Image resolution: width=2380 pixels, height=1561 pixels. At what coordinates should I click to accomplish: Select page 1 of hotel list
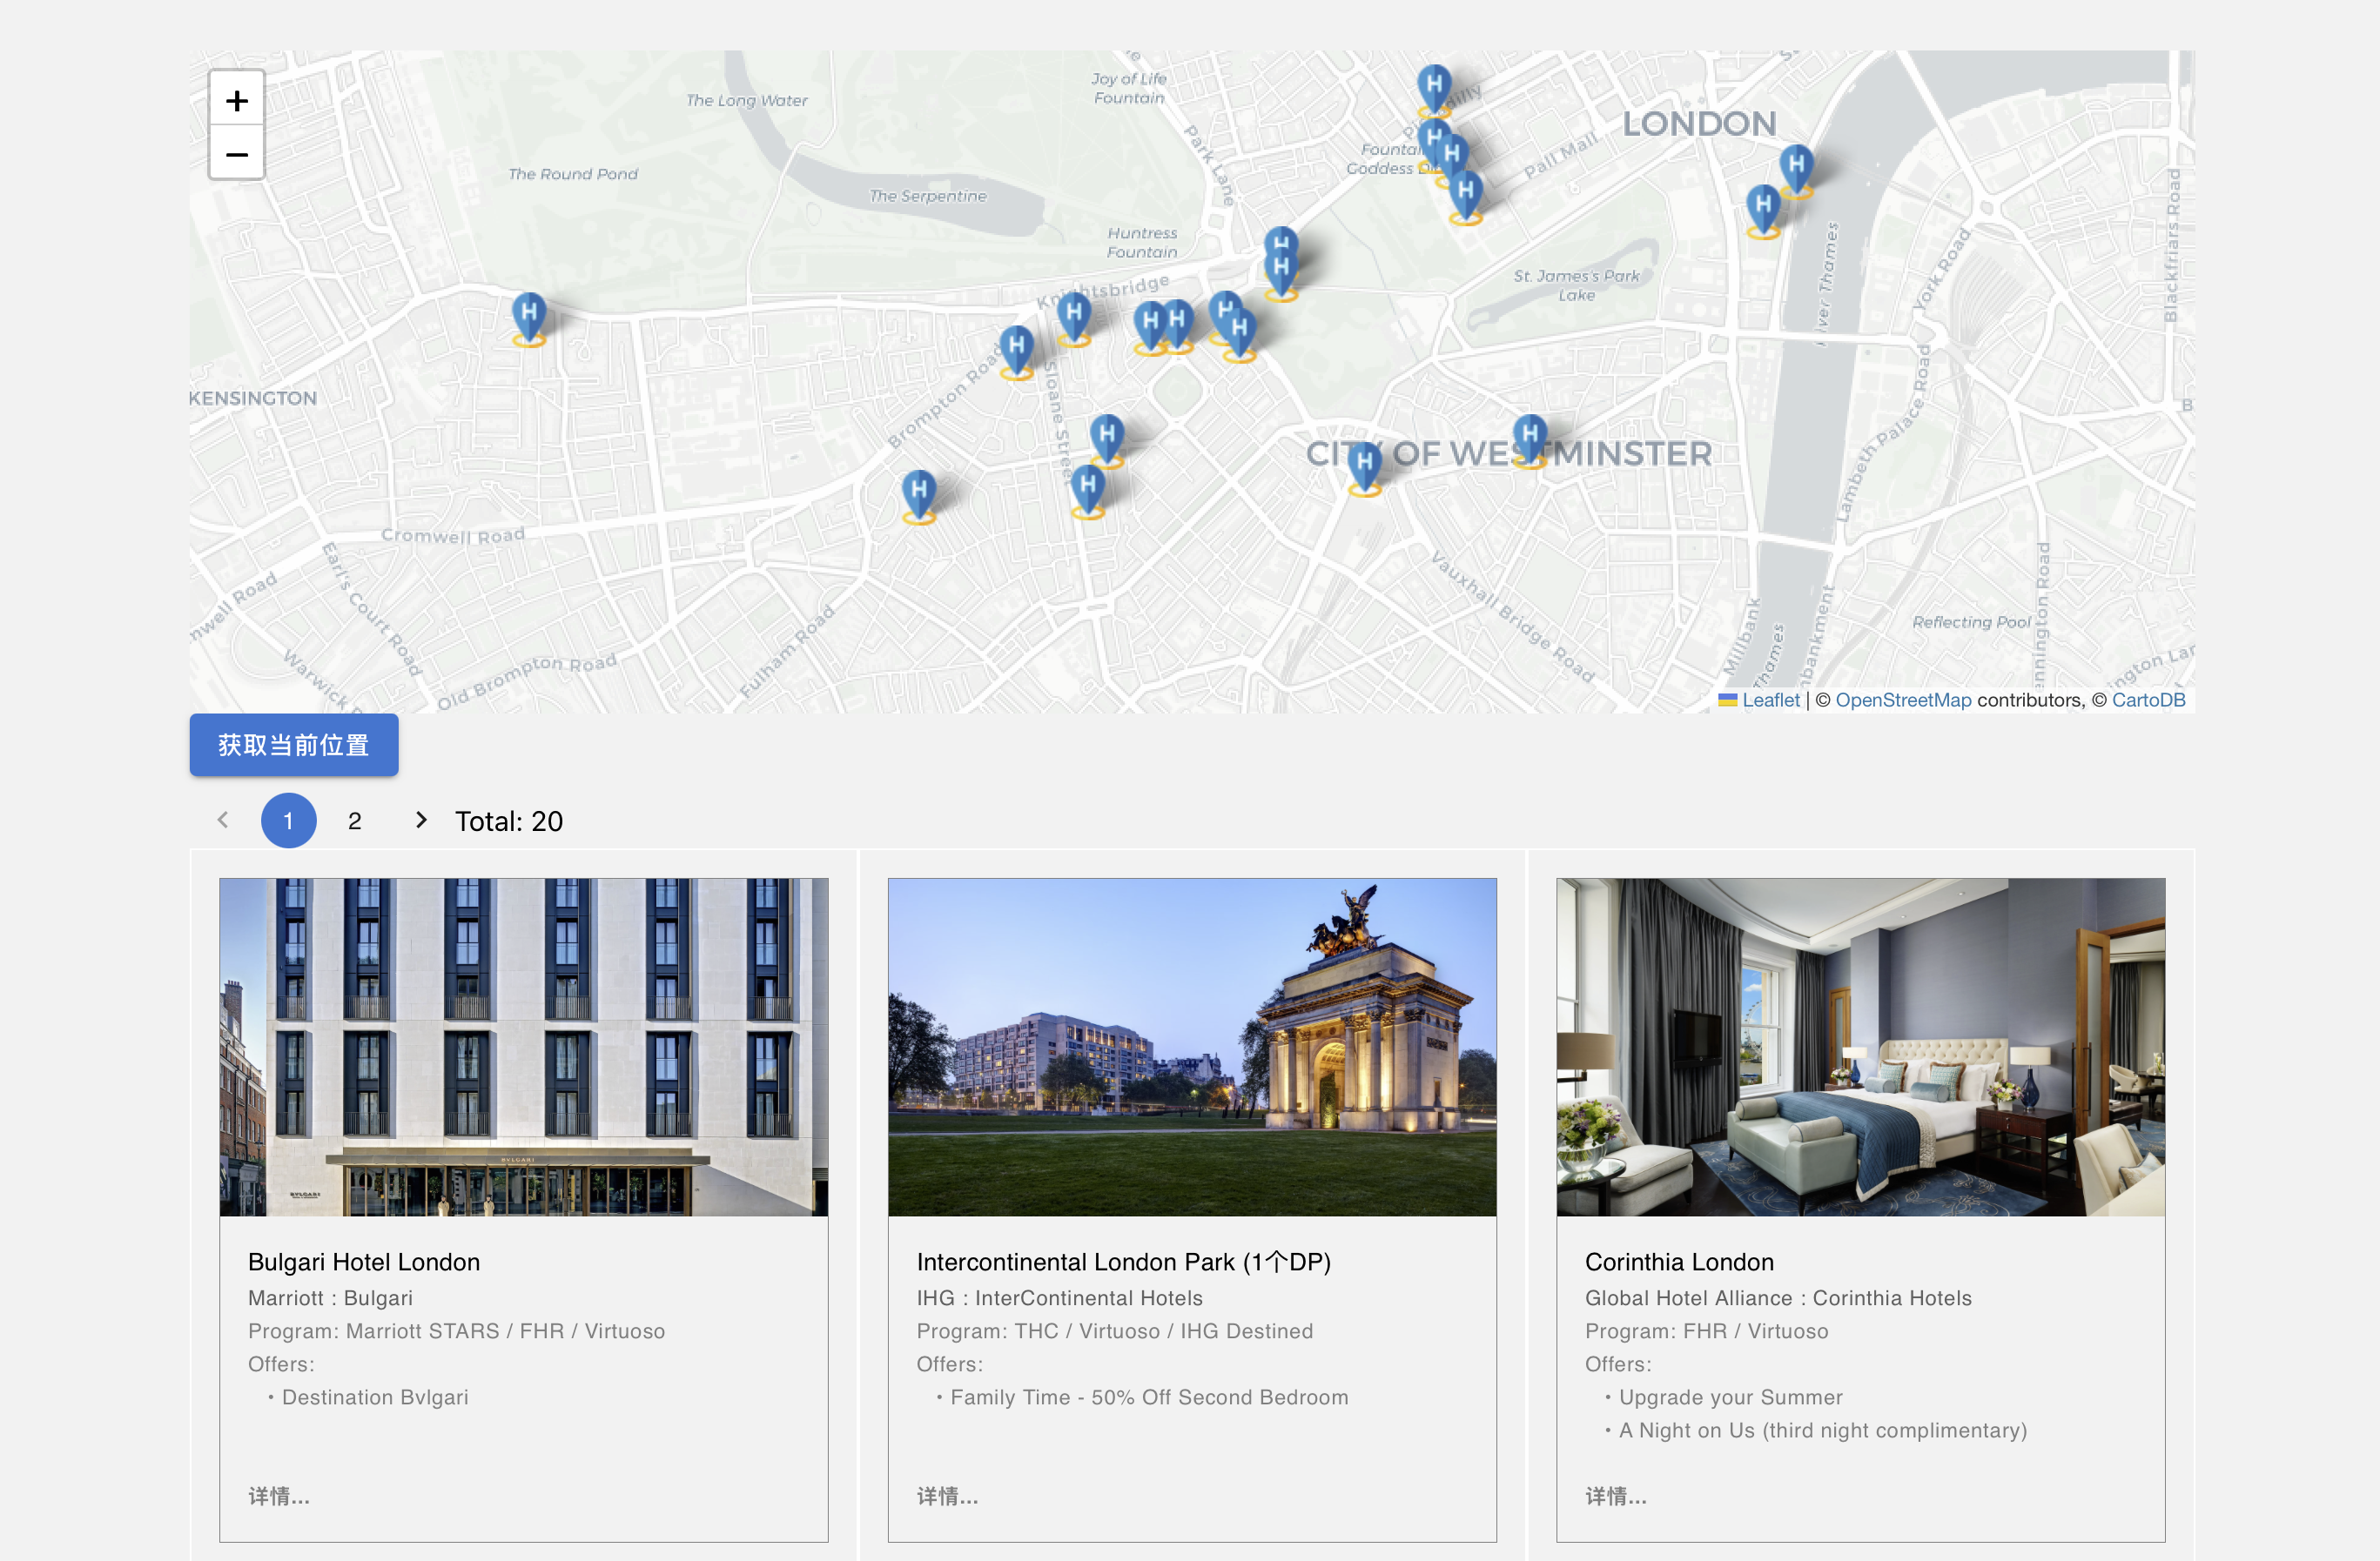[288, 821]
